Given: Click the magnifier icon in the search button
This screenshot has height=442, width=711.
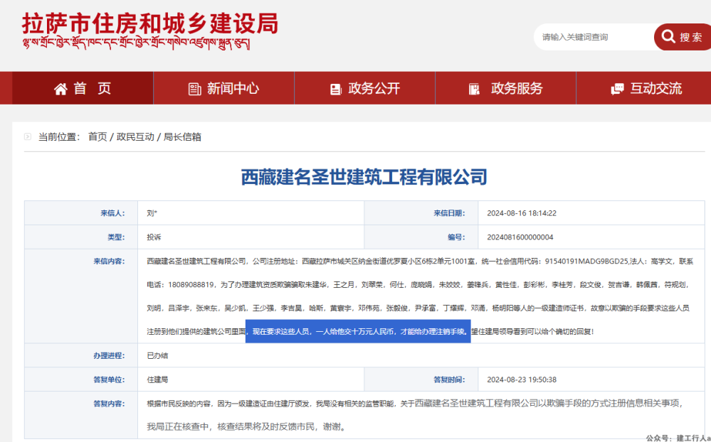Looking at the screenshot, I should (668, 36).
